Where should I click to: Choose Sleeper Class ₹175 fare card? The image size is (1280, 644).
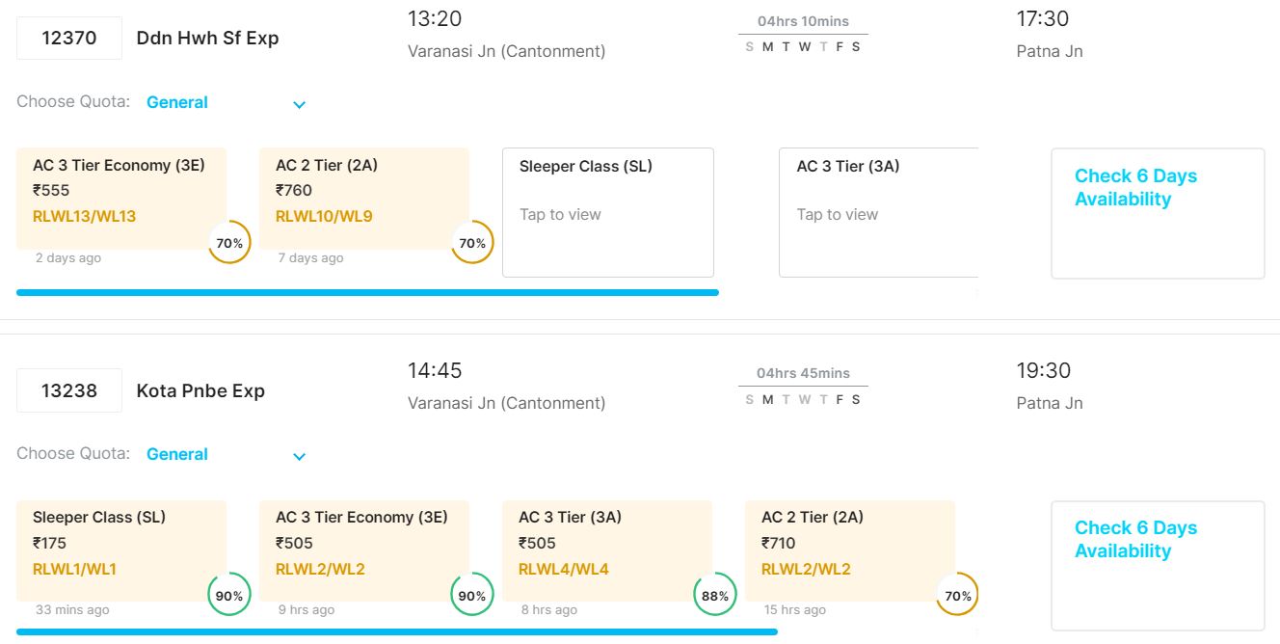point(118,543)
